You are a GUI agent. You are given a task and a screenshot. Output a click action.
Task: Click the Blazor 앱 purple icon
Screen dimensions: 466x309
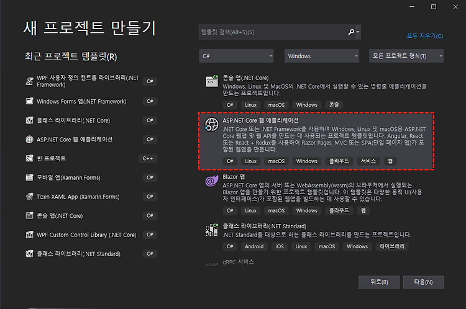[x=212, y=181]
